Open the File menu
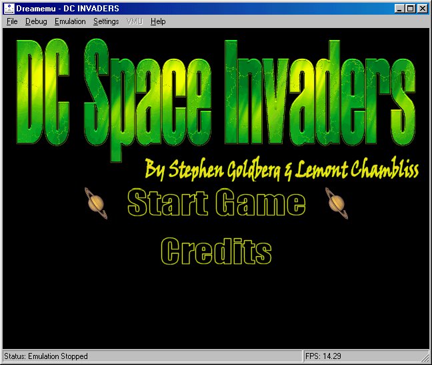Screen dimensions: 432x365 [12, 21]
